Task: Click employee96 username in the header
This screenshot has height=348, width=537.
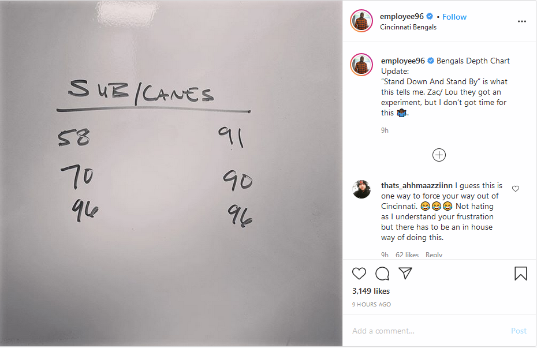Action: point(402,16)
